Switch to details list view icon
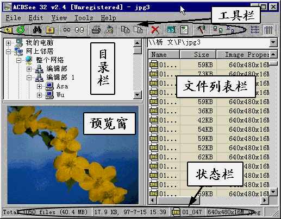281x219 pixels. [x=268, y=30]
